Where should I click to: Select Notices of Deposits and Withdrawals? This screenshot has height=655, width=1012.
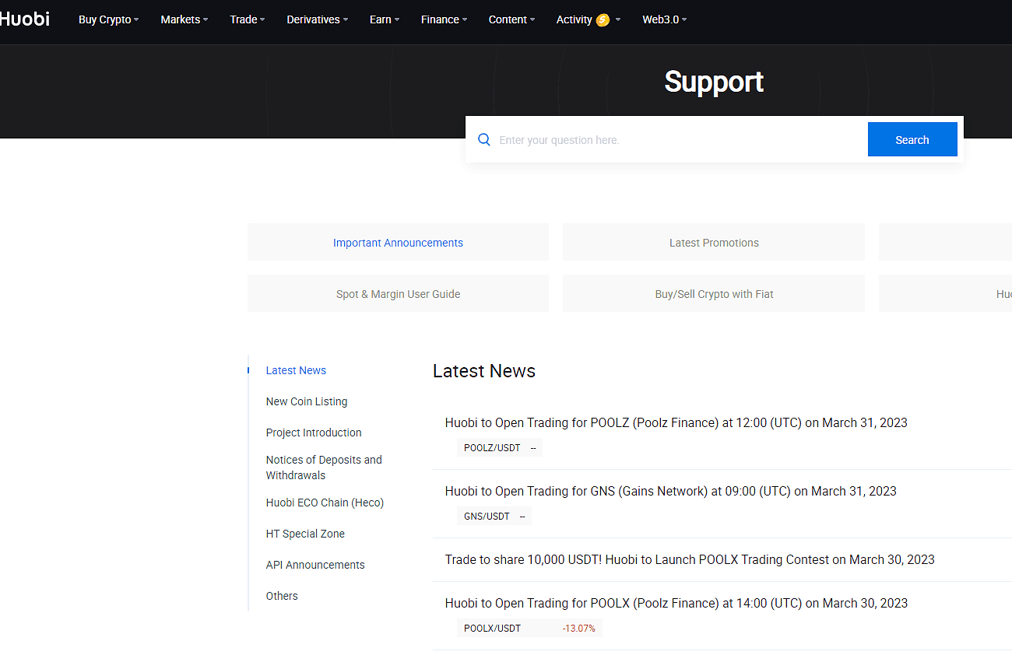pyautogui.click(x=324, y=468)
